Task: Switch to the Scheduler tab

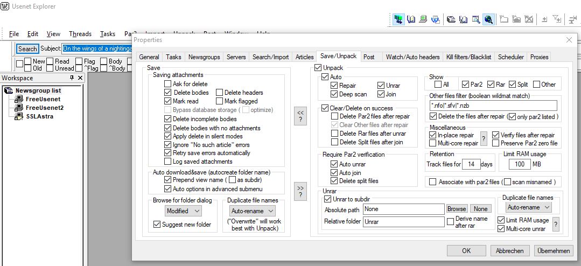Action: coord(510,57)
